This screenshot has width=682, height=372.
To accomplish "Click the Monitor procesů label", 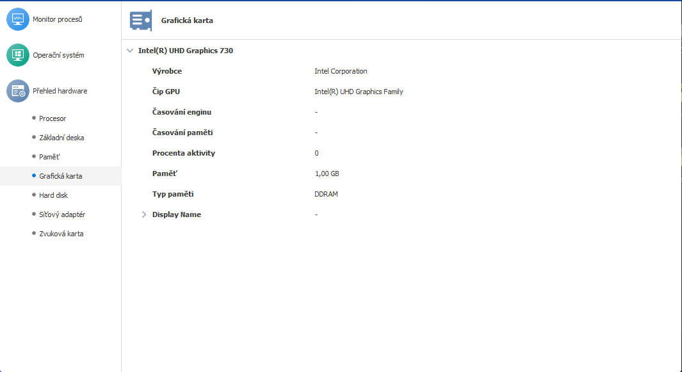I will tap(58, 20).
